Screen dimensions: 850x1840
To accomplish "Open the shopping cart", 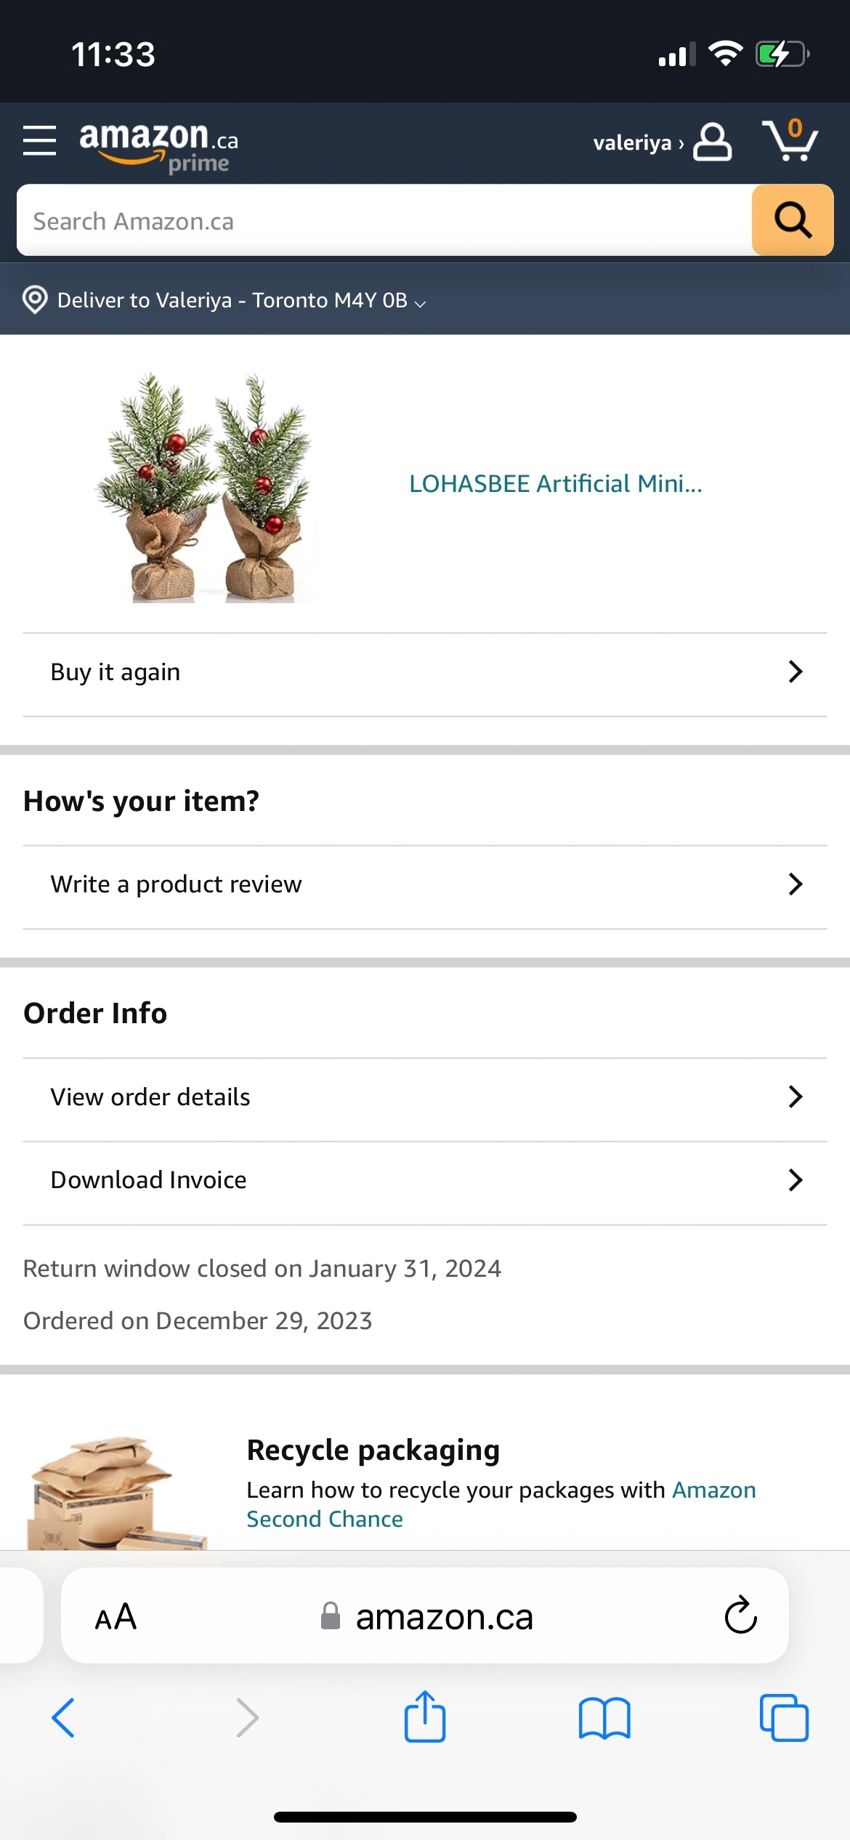I will 790,140.
